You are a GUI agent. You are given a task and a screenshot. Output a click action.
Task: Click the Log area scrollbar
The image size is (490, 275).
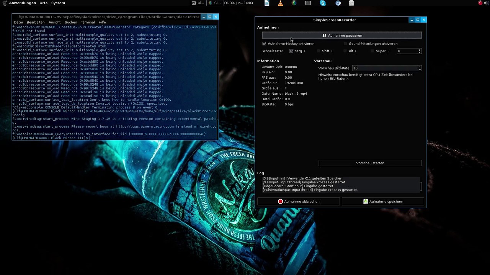tap(421, 186)
